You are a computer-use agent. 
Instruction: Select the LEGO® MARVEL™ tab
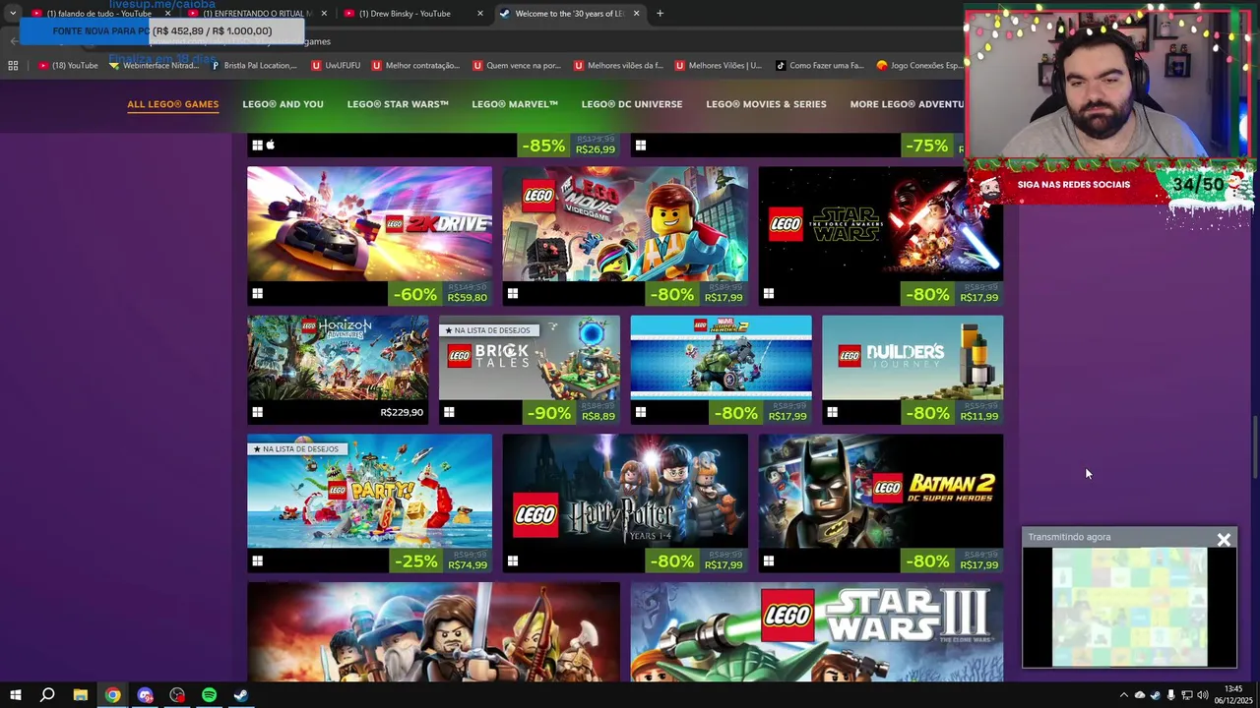[x=515, y=104]
